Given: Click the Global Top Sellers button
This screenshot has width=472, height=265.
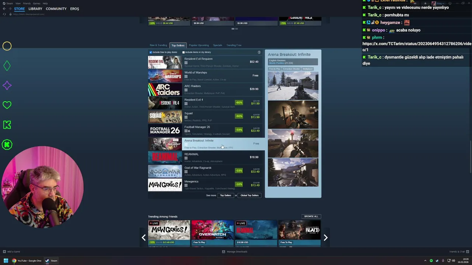Looking at the screenshot, I should pos(250,195).
